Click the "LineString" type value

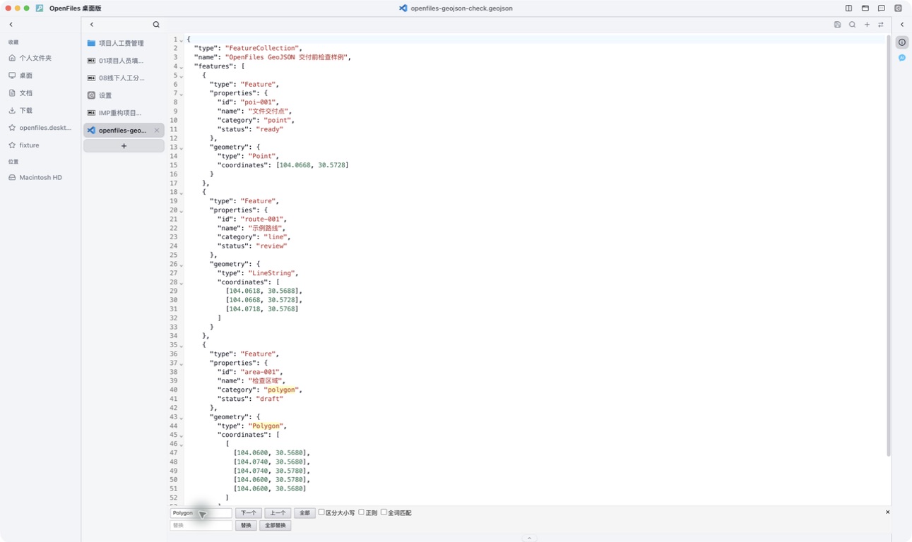click(272, 273)
